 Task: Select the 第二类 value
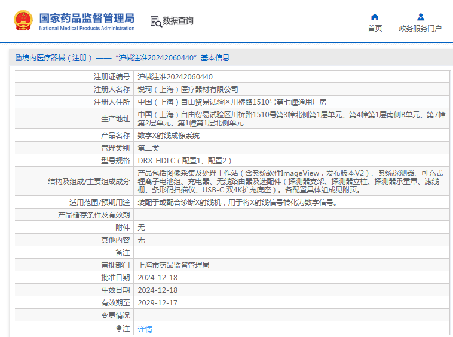(x=148, y=148)
